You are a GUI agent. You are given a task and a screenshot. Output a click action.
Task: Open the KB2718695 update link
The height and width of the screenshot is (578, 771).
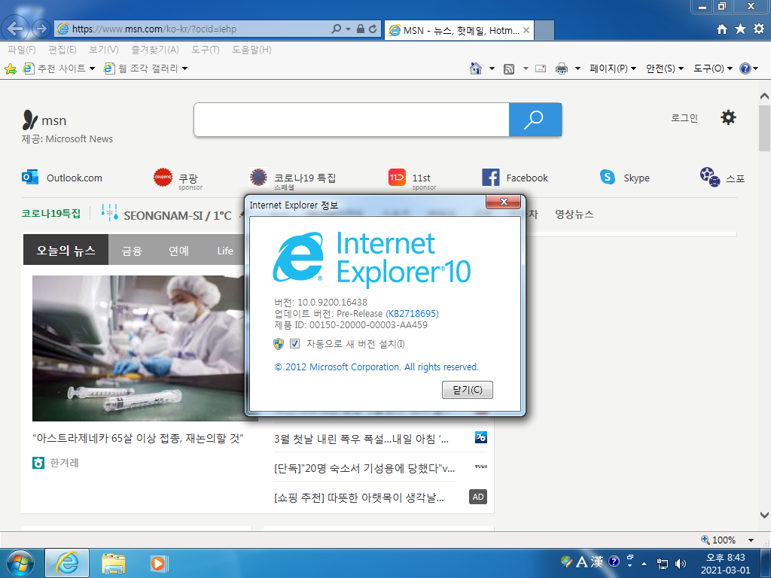[x=412, y=314]
